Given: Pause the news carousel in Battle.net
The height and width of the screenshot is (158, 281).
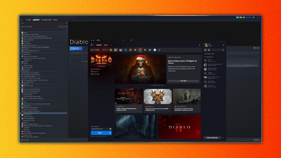Looking at the screenshot, I should pyautogui.click(x=152, y=85).
